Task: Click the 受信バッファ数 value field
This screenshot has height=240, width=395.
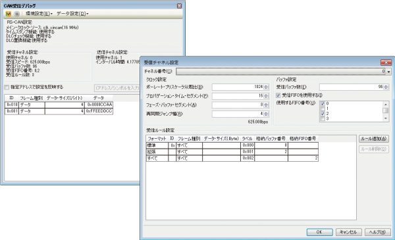Action: click(x=351, y=87)
